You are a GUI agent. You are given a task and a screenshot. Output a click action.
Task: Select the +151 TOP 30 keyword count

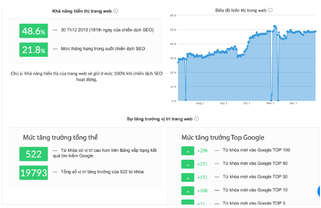tap(202, 177)
